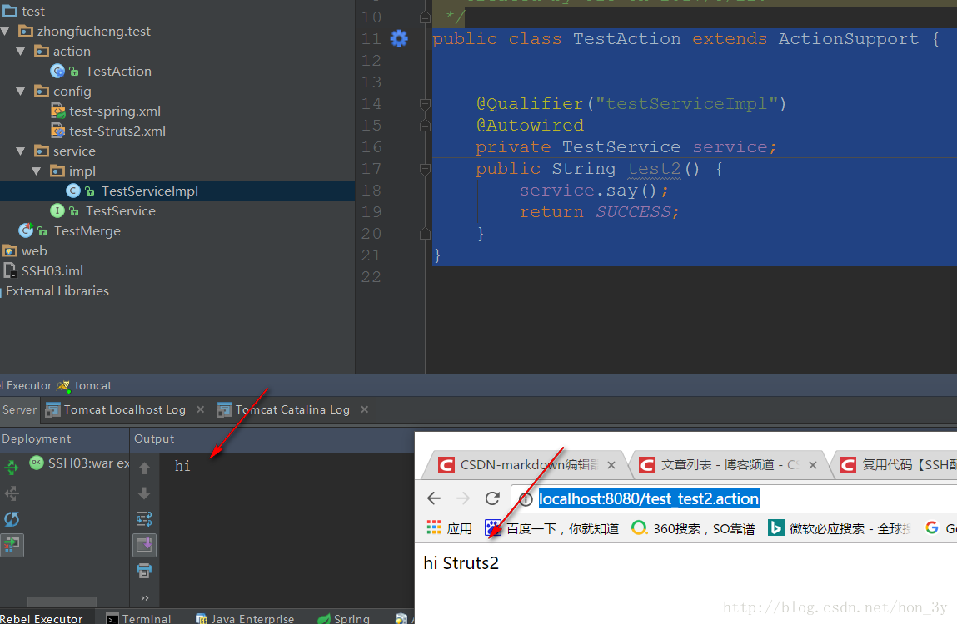Switch to the CSDN-markdown browser tab

[523, 465]
